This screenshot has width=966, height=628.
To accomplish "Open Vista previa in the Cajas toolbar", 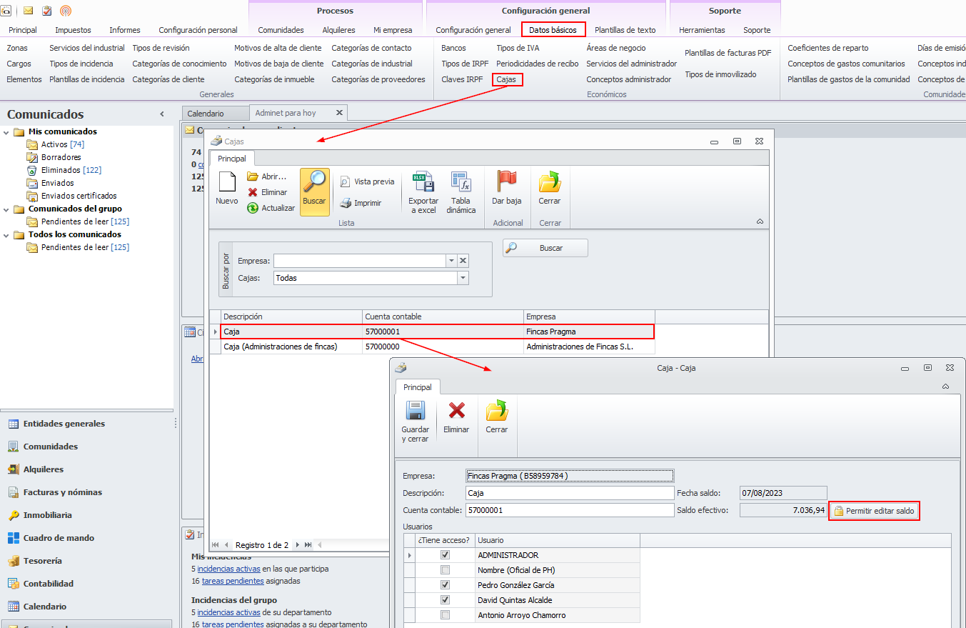I will [367, 181].
